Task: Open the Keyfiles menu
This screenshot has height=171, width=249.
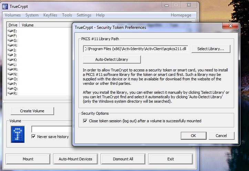Action: (50, 15)
